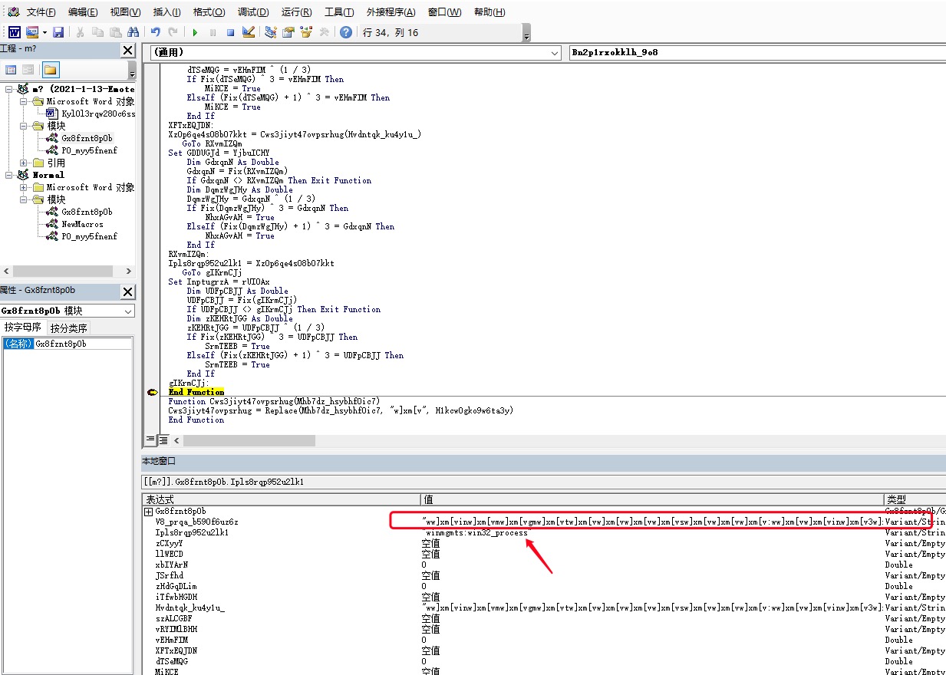This screenshot has height=675, width=946.
Task: Select P0_myy5fnenf under Normal modules
Action: tap(89, 236)
